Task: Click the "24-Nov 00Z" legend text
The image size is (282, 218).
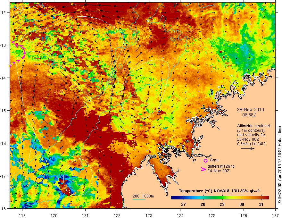Action: pyautogui.click(x=219, y=171)
